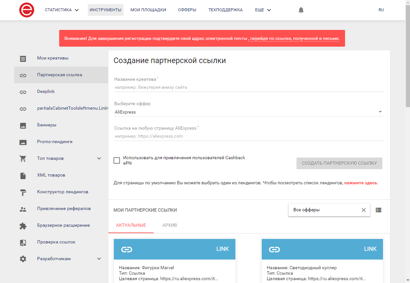Screen dimensions: 410x283
Task: Open Техподдержка menu item
Action: [225, 10]
